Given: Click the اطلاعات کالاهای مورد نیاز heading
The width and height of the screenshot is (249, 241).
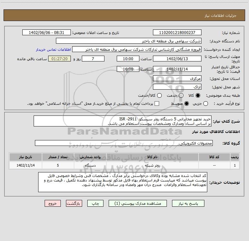Looking at the screenshot, I should coord(216,132).
